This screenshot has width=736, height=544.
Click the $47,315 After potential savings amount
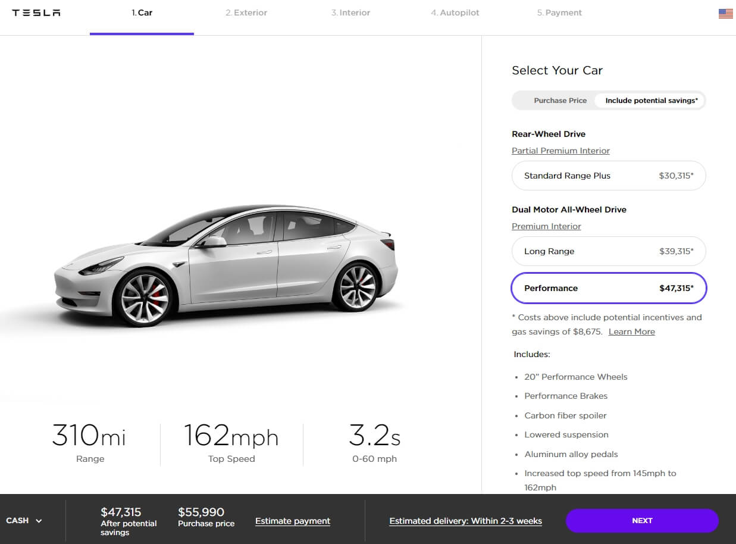click(129, 521)
